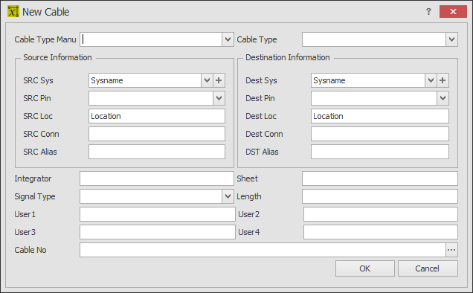Add new system next to Dest Sys
473x293 pixels.
click(443, 80)
